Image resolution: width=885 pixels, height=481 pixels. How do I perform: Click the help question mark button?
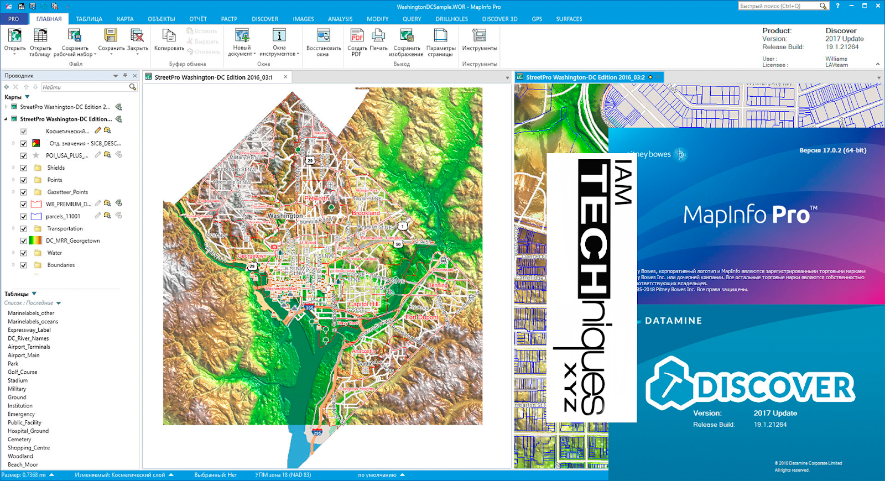click(x=837, y=6)
